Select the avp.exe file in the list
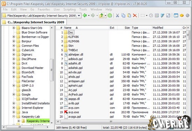192x131 pixels. click(x=74, y=112)
